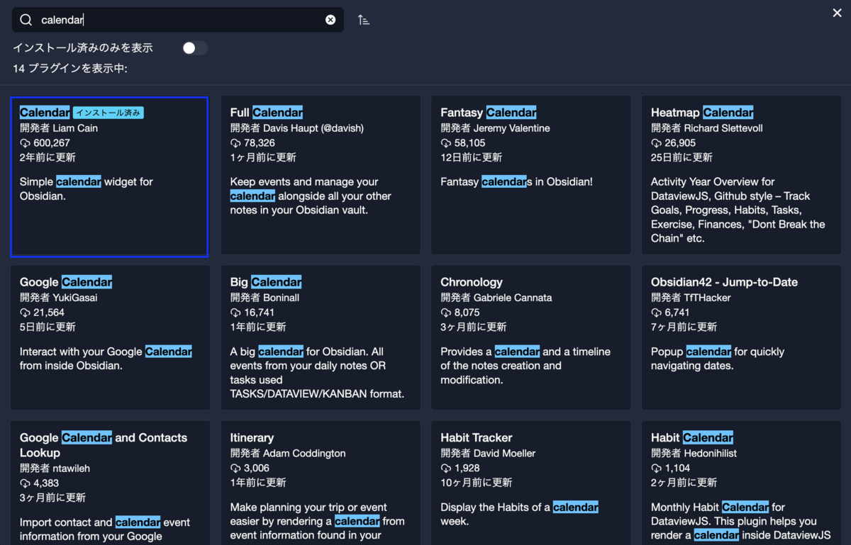The image size is (851, 545).
Task: Close the plugin browser dialog
Action: click(837, 13)
